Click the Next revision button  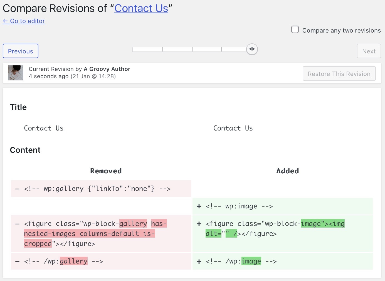tap(369, 51)
